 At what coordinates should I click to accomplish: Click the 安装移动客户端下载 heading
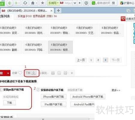52,90
